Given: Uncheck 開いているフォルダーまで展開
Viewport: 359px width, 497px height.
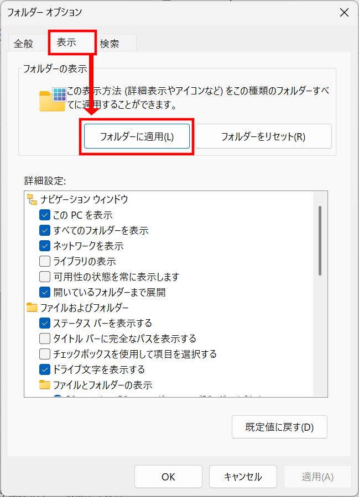Looking at the screenshot, I should (45, 292).
